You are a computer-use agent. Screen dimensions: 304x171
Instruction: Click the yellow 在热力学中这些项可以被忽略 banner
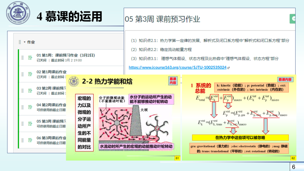(x=240, y=137)
